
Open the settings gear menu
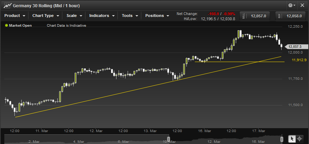[x=292, y=5]
